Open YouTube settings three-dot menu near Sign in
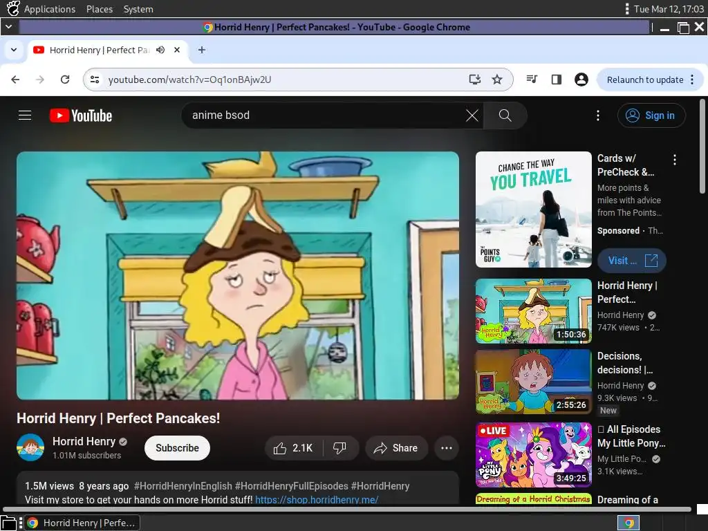This screenshot has height=531, width=708. click(x=598, y=115)
